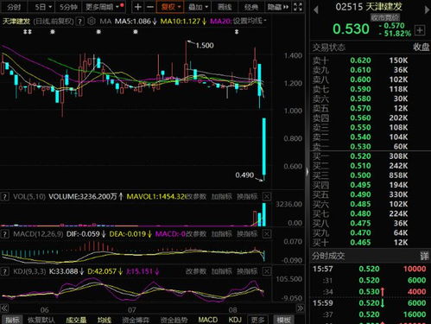
Task: Open VOL indicator help question icon
Action: pyautogui.click(x=4, y=197)
